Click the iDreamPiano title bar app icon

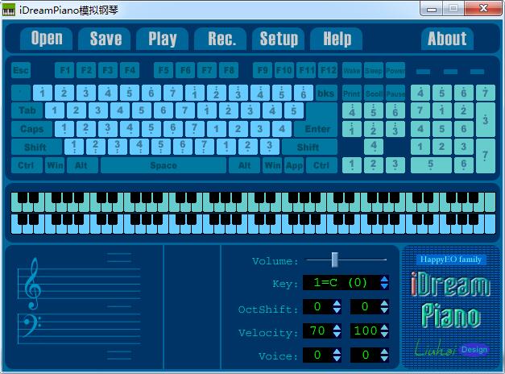click(x=9, y=10)
